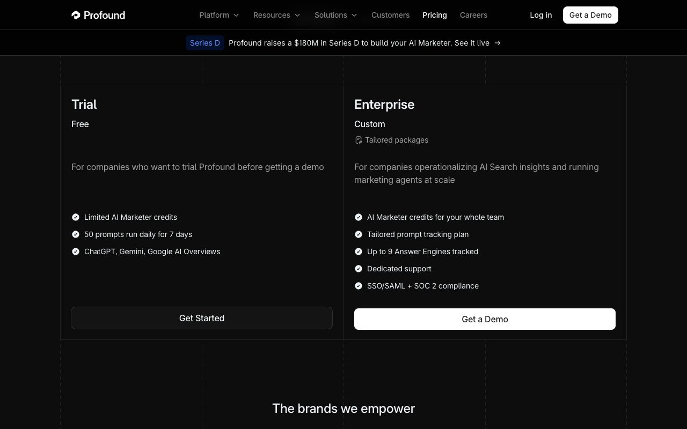Click the checkmark icon beside Limited AI Marketer credits

pyautogui.click(x=76, y=217)
